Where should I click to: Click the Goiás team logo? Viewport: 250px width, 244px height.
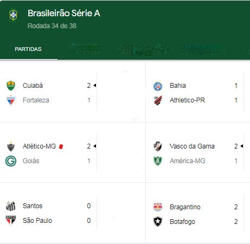11,161
